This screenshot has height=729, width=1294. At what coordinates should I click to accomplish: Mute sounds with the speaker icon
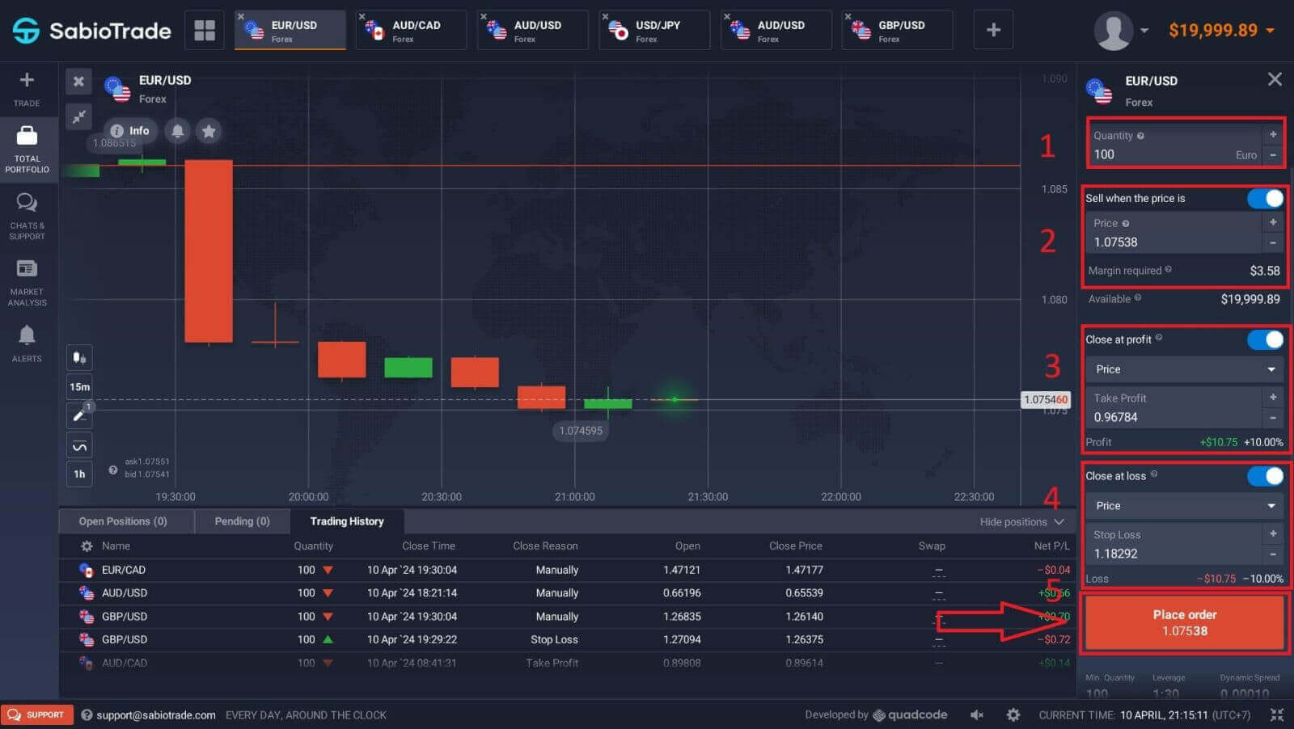976,714
